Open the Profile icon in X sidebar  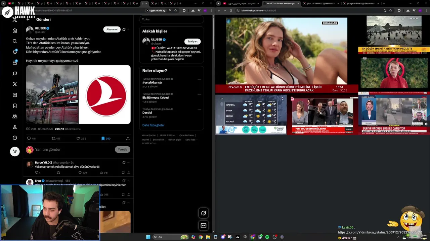pyautogui.click(x=15, y=127)
